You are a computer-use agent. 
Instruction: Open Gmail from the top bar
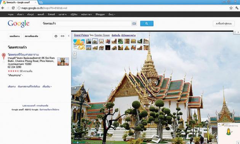[x=51, y=14]
